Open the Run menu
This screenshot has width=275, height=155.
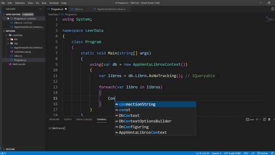click(x=44, y=3)
